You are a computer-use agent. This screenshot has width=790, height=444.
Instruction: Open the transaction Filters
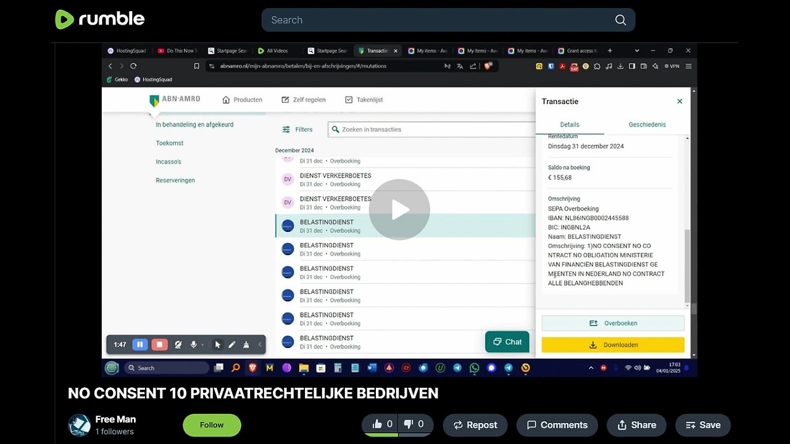pyautogui.click(x=297, y=129)
